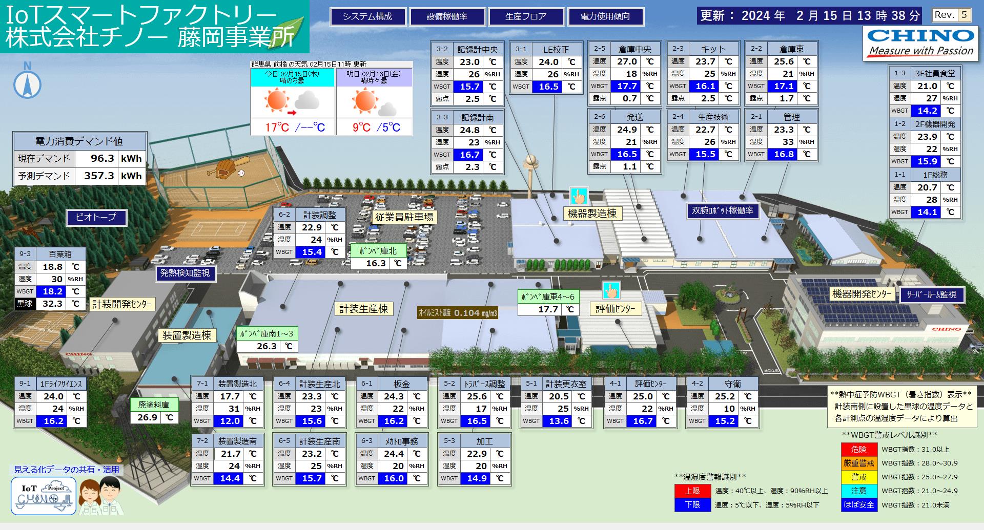Click the 2-3 キット panel header
Screen dimensions: 984x530
702,49
